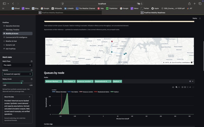Toggle Penn Station legend series
The height and width of the screenshot is (127, 204).
click(x=73, y=92)
